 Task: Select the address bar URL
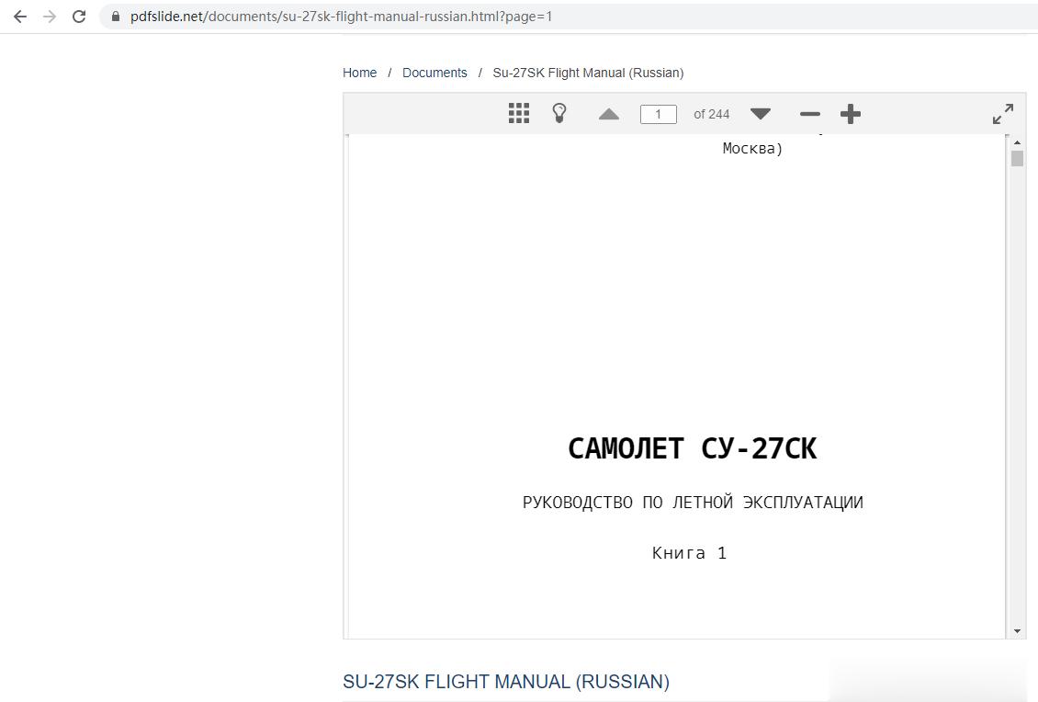click(x=341, y=17)
